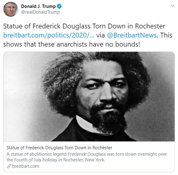Click the card headline about the statue

click(59, 148)
